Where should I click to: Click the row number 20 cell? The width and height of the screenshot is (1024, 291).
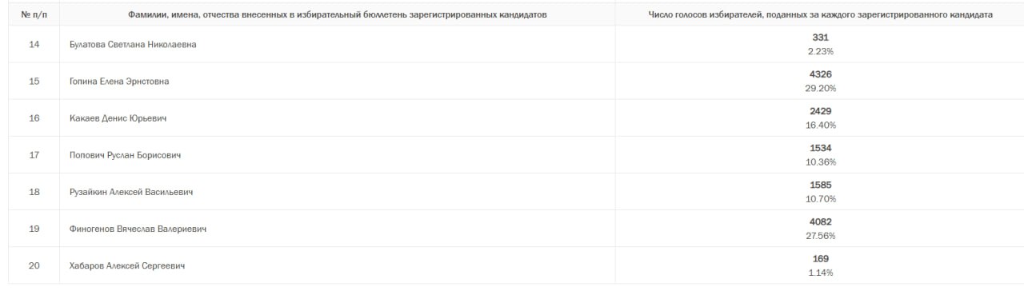coord(34,265)
